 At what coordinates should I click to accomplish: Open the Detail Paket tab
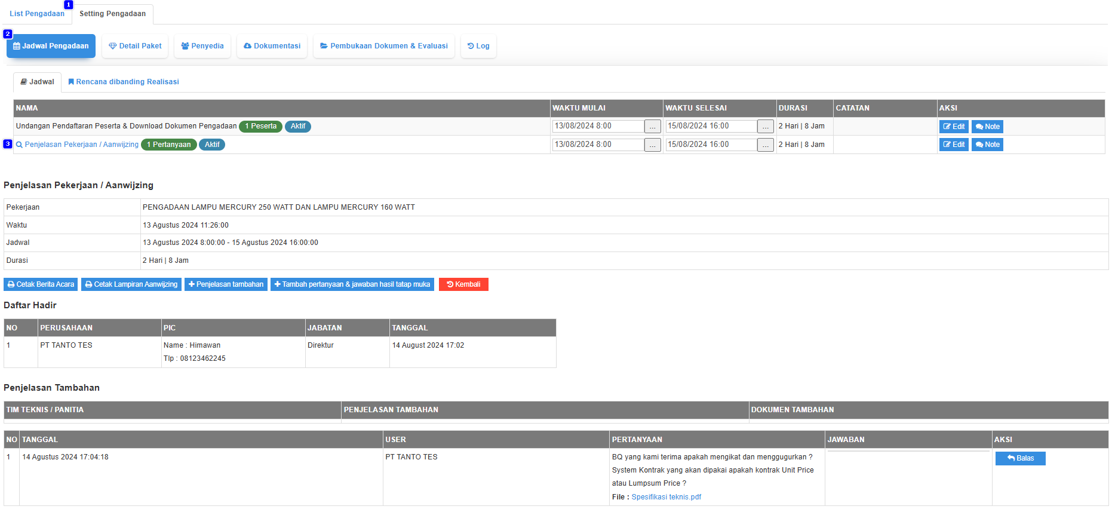click(135, 46)
